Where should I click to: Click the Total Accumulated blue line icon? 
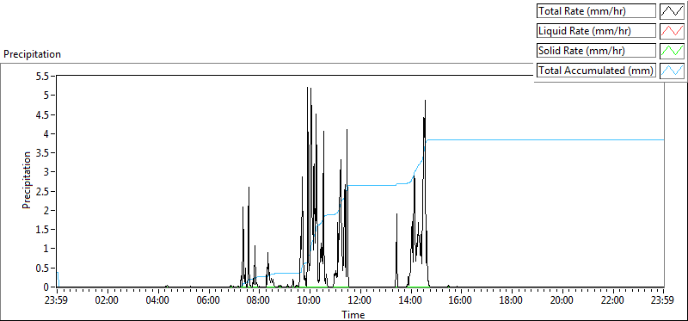click(672, 71)
